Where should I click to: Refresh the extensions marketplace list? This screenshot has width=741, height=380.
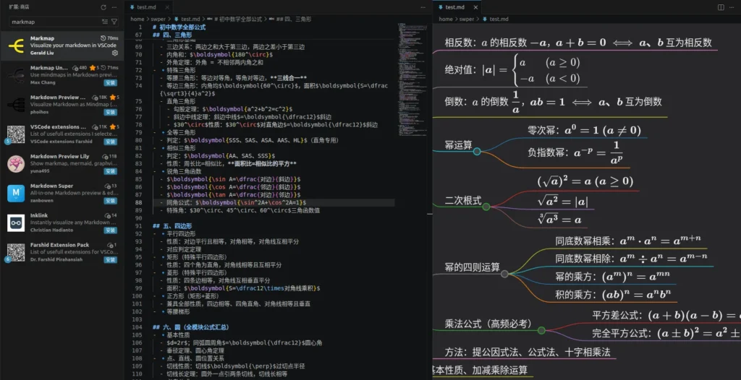[103, 7]
